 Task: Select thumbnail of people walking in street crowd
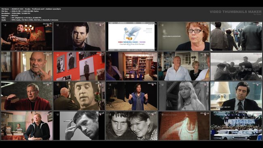[x=236, y=36]
